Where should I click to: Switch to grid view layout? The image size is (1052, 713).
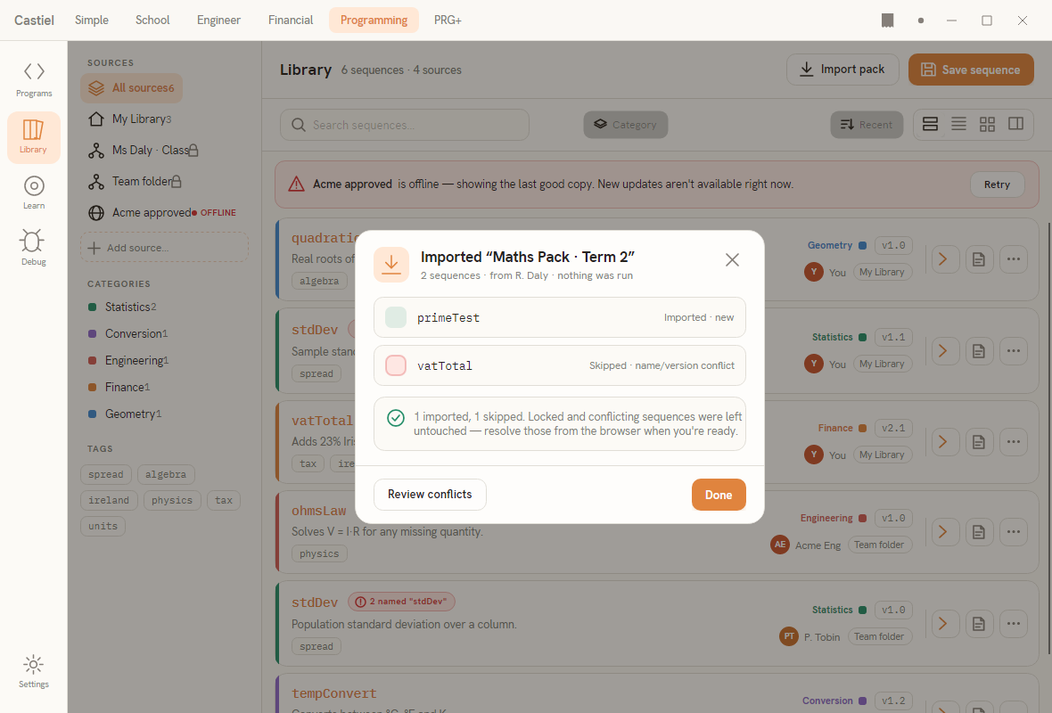tap(987, 124)
